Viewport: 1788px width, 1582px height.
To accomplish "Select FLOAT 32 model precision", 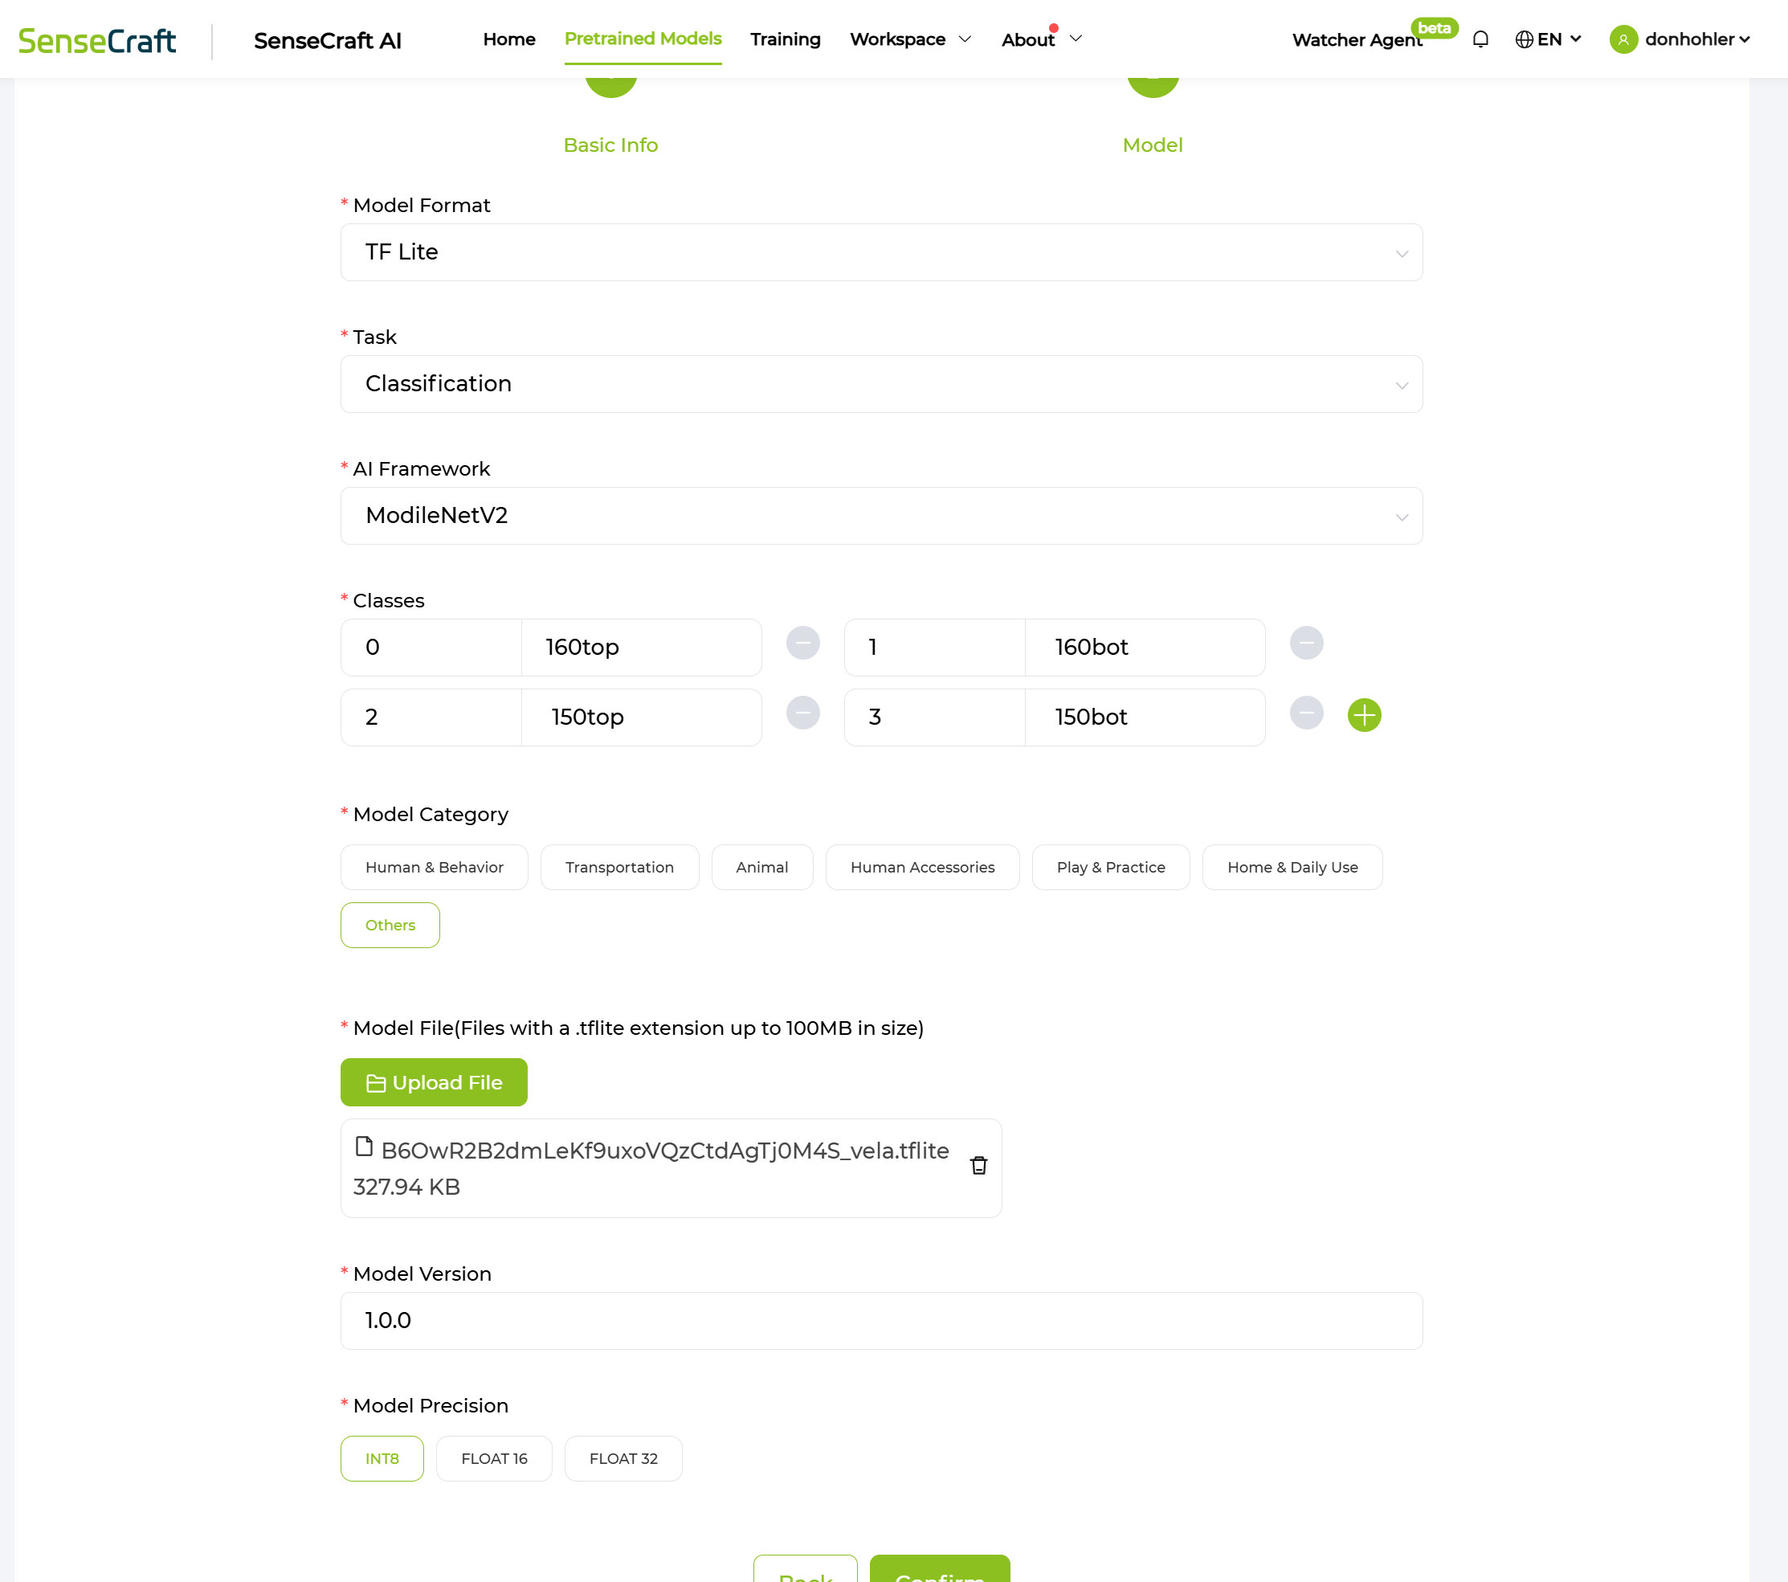I will coord(623,1458).
